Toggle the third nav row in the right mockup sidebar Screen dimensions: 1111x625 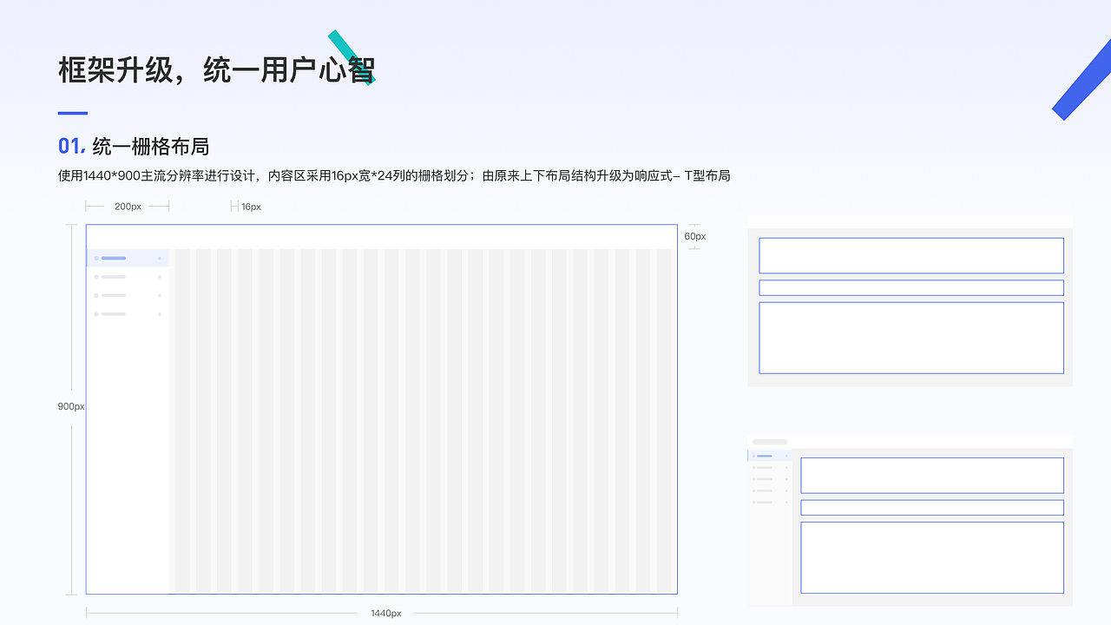tap(765, 479)
